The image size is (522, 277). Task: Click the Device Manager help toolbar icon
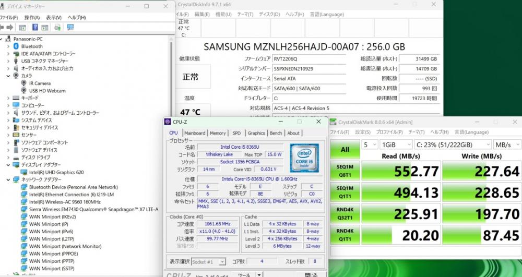click(35, 27)
